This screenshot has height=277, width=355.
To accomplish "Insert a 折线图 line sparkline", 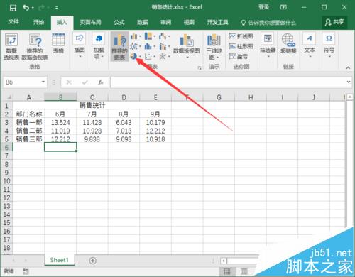I will click(241, 36).
